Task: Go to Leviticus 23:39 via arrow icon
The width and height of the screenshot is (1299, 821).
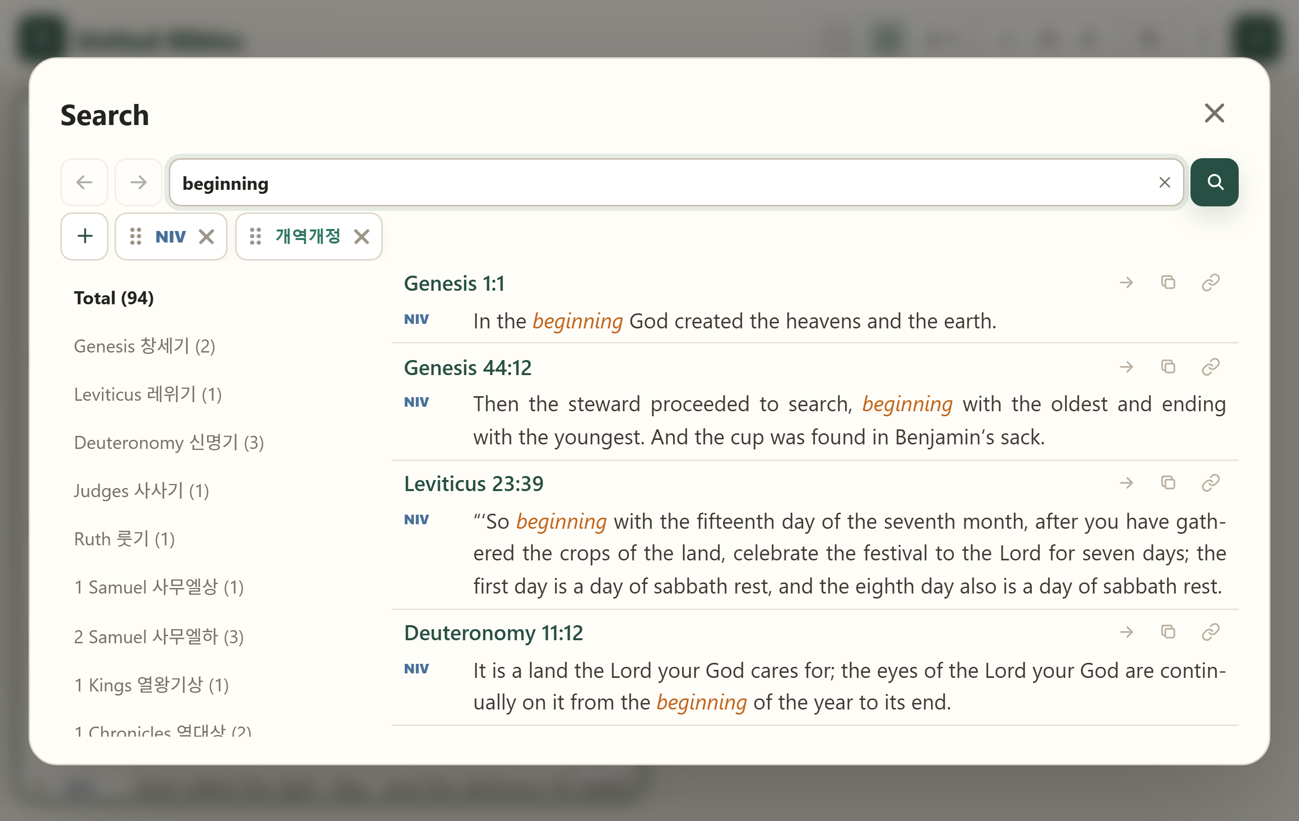Action: pyautogui.click(x=1126, y=483)
